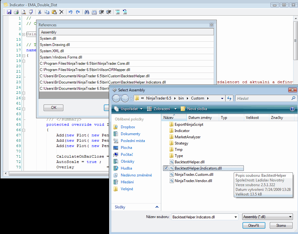Select Dropbox in favorite links
Image resolution: width=298 pixels, height=234 pixels.
tap(128, 127)
